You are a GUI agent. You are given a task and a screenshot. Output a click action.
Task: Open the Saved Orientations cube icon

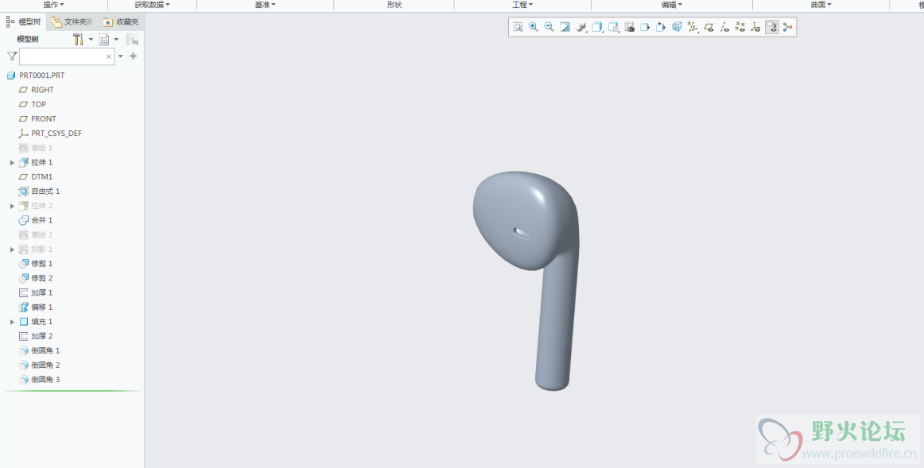click(597, 27)
